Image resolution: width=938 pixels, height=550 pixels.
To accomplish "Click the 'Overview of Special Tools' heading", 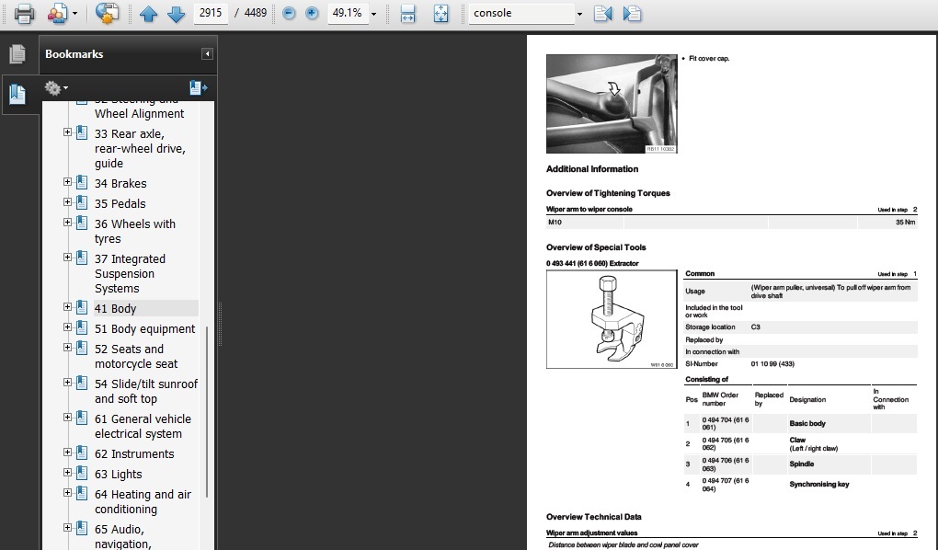I will tap(596, 247).
